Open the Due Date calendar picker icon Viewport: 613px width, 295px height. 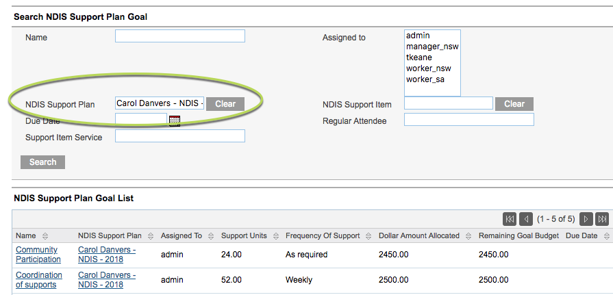[175, 121]
